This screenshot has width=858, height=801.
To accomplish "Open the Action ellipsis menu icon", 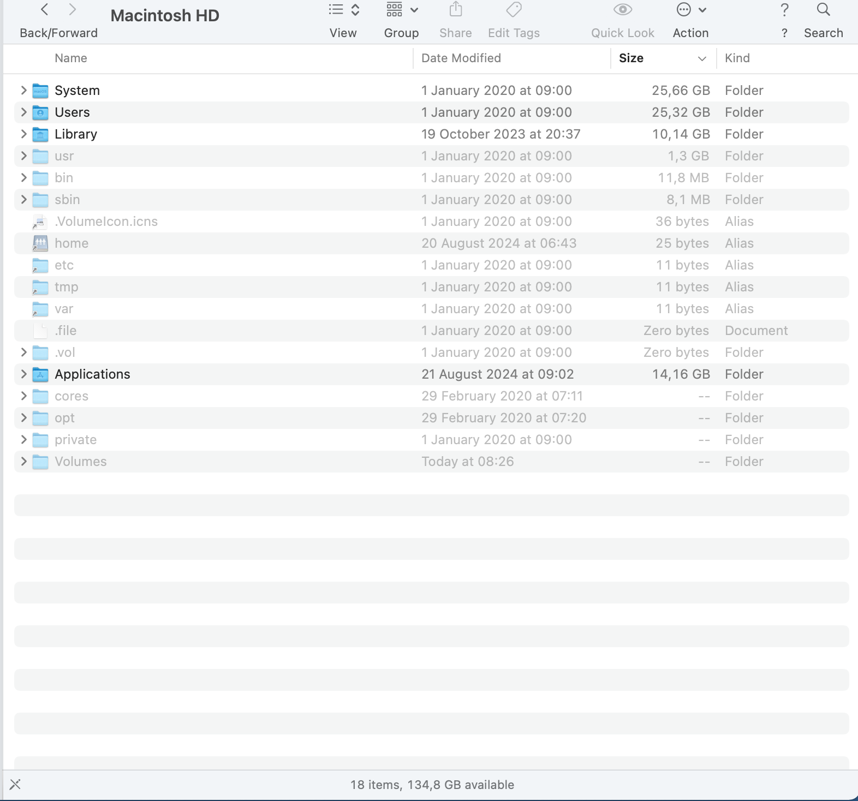I will pyautogui.click(x=691, y=9).
